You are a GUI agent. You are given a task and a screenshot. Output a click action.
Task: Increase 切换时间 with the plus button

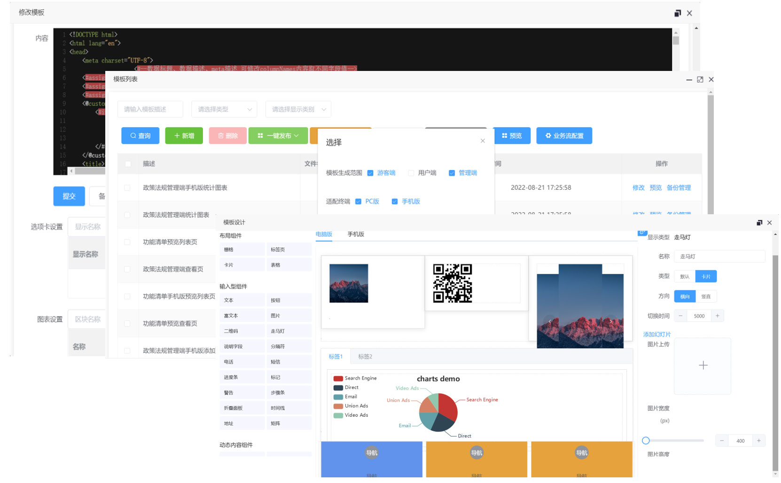point(718,316)
